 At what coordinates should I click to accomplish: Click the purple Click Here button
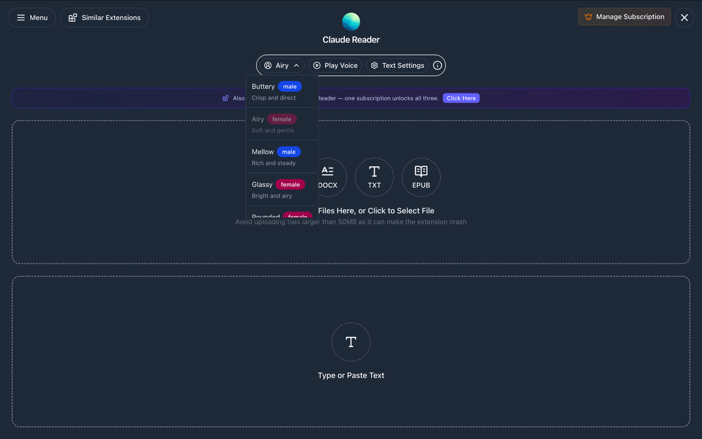point(461,98)
